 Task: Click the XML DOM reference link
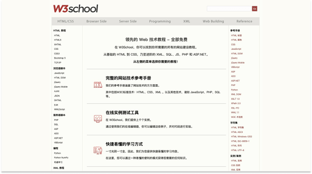click(x=236, y=94)
